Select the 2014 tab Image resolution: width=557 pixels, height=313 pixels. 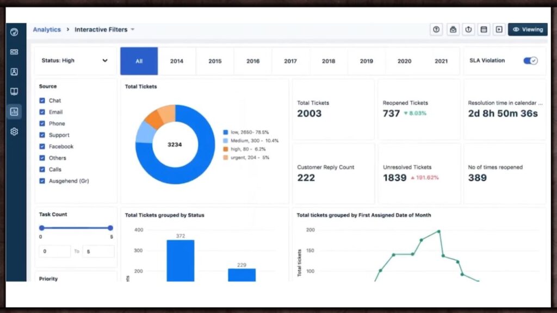(177, 61)
